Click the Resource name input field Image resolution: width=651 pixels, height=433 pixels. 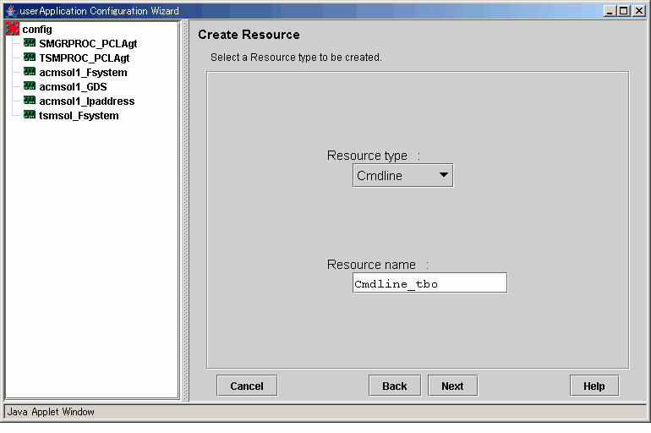429,283
